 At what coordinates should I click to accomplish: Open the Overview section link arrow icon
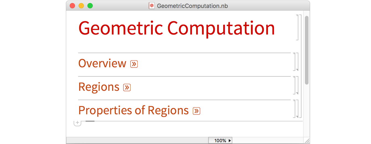[134, 64]
